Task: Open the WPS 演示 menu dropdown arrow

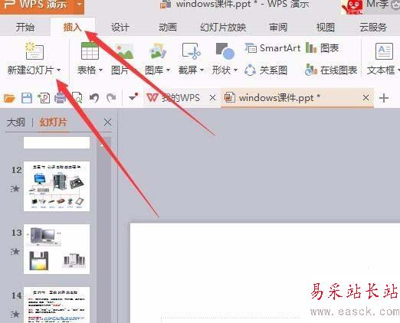Action: pos(79,5)
